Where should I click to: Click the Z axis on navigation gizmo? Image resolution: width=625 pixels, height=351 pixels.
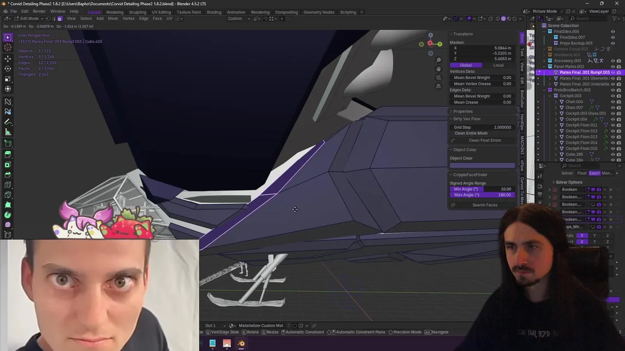[430, 35]
